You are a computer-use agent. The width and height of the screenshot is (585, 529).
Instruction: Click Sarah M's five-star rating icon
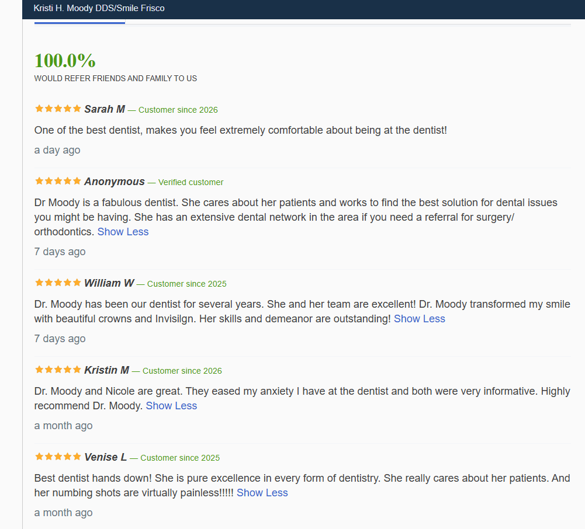[58, 109]
